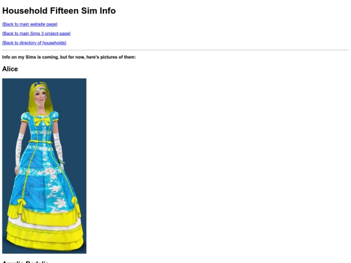Click the white ruffle layer between yellow ruffles
This screenshot has height=263, width=351.
coord(45,224)
